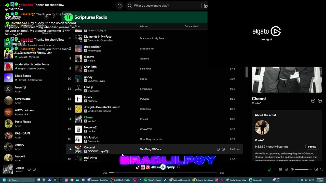Open Now They Know Us album link

[x=151, y=139]
